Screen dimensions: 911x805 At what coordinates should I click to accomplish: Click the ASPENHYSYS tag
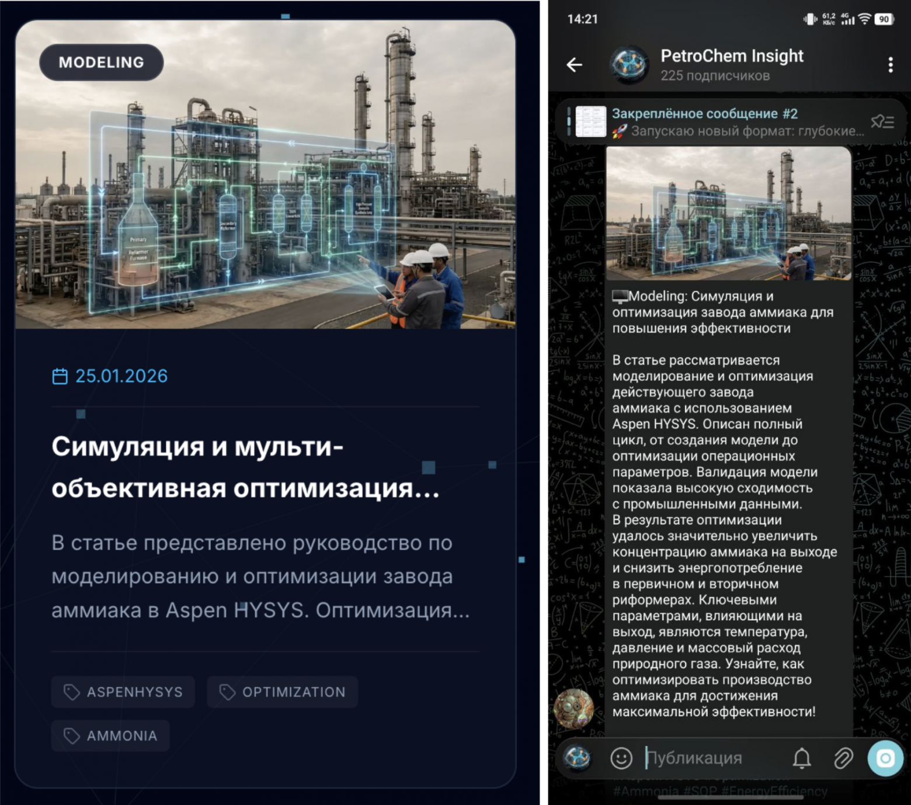122,691
